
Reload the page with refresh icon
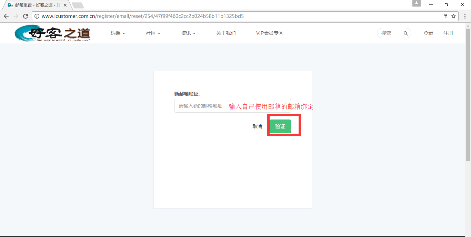coord(26,16)
